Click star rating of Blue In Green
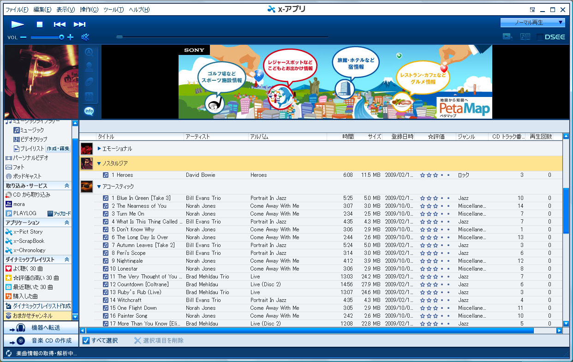573x362 pixels. pyautogui.click(x=435, y=198)
